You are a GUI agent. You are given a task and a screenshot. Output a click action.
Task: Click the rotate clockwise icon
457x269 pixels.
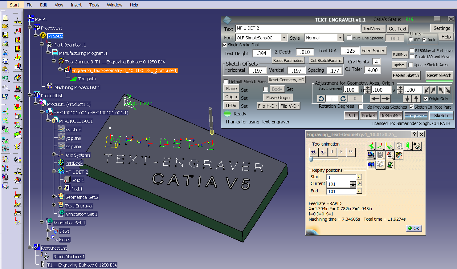click(343, 98)
